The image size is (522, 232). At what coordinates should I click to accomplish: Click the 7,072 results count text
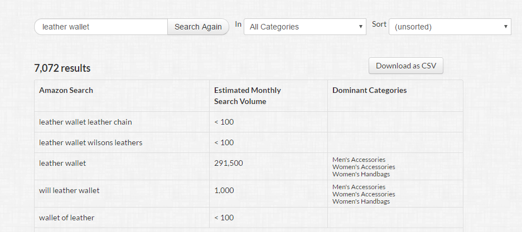[x=62, y=68]
